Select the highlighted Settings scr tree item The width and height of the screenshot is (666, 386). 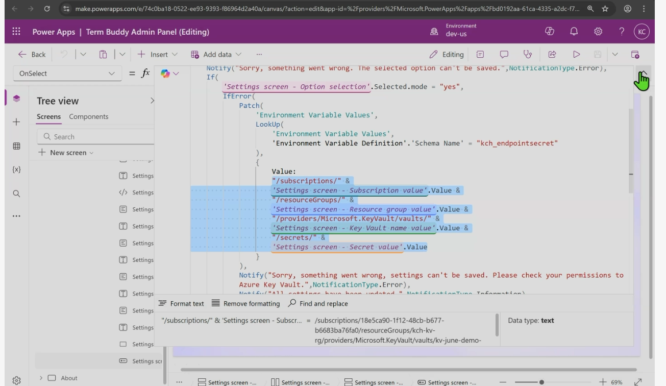point(99,361)
